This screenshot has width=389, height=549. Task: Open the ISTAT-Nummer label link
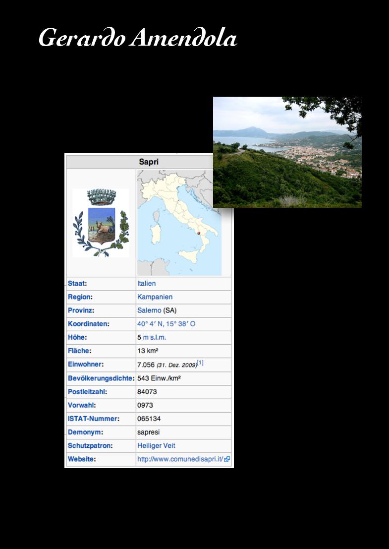(92, 419)
